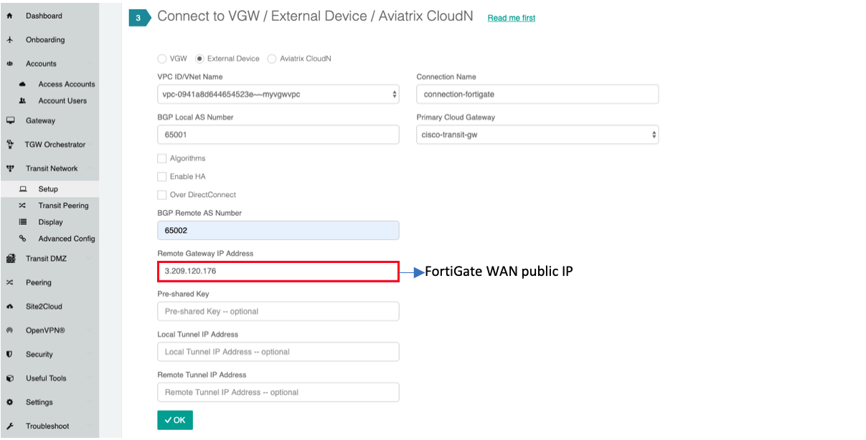The height and width of the screenshot is (440, 866).
Task: Open Advanced Config under Transit Network
Action: pyautogui.click(x=66, y=239)
